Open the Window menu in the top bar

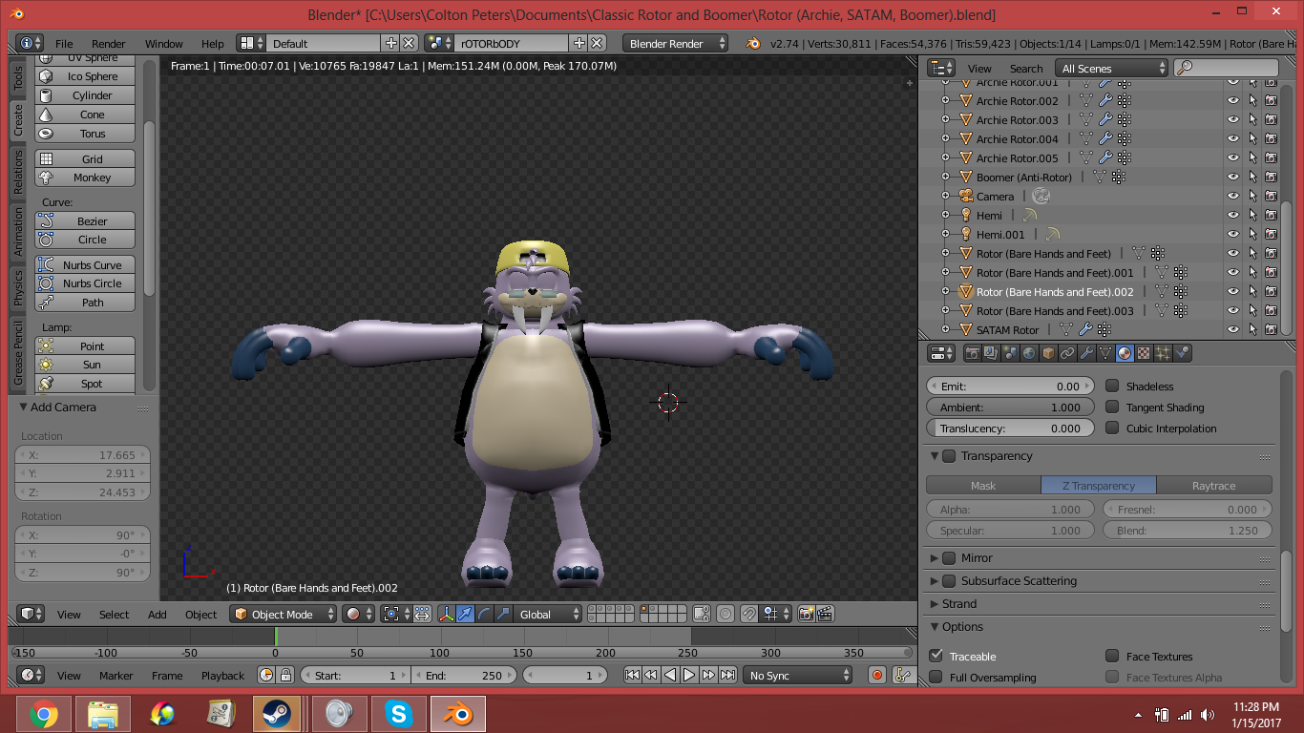coord(163,44)
